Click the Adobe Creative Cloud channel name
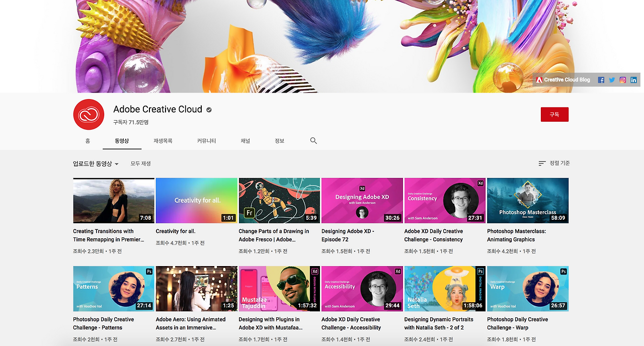The height and width of the screenshot is (346, 644). (x=157, y=110)
